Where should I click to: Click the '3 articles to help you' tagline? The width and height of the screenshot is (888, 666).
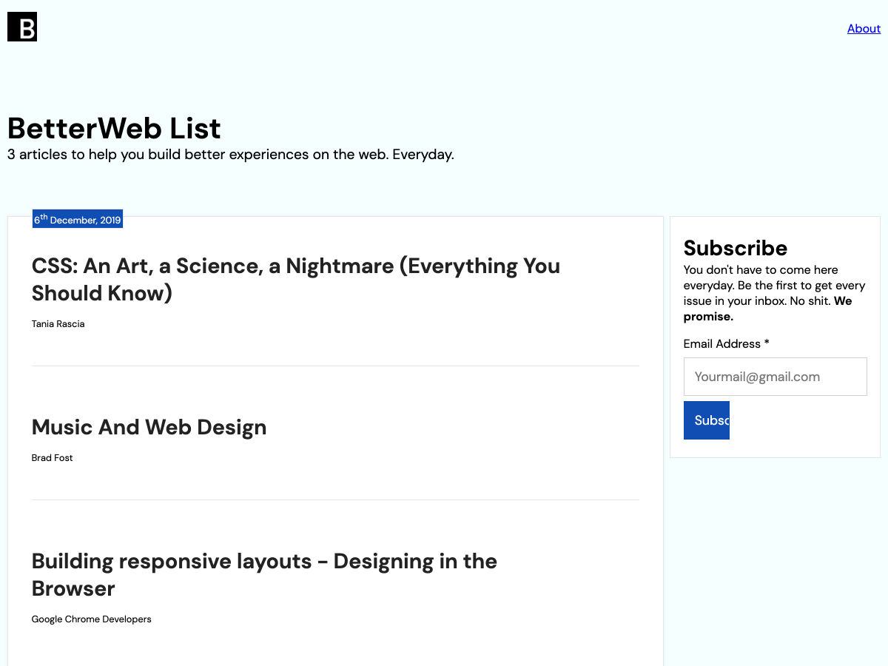pyautogui.click(x=230, y=155)
